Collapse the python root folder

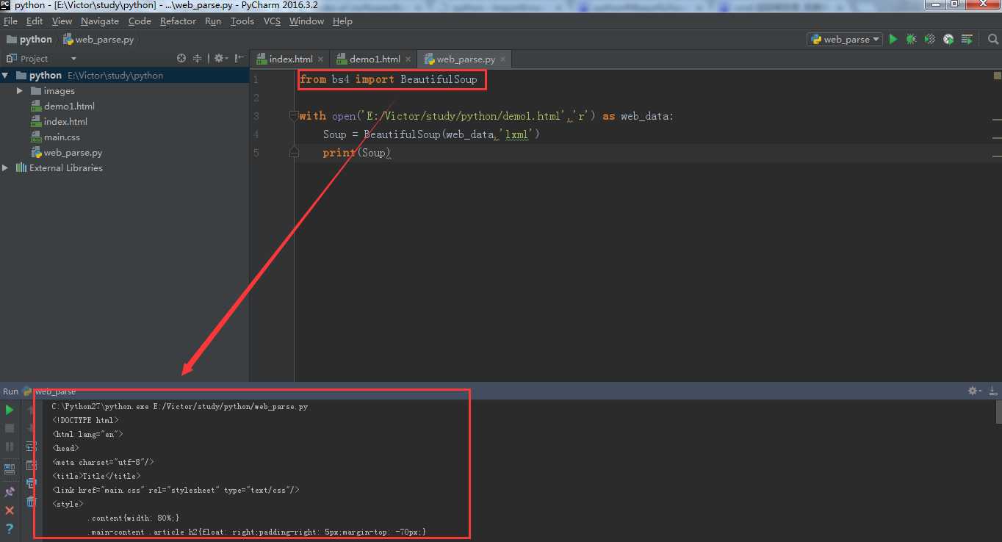[x=6, y=75]
